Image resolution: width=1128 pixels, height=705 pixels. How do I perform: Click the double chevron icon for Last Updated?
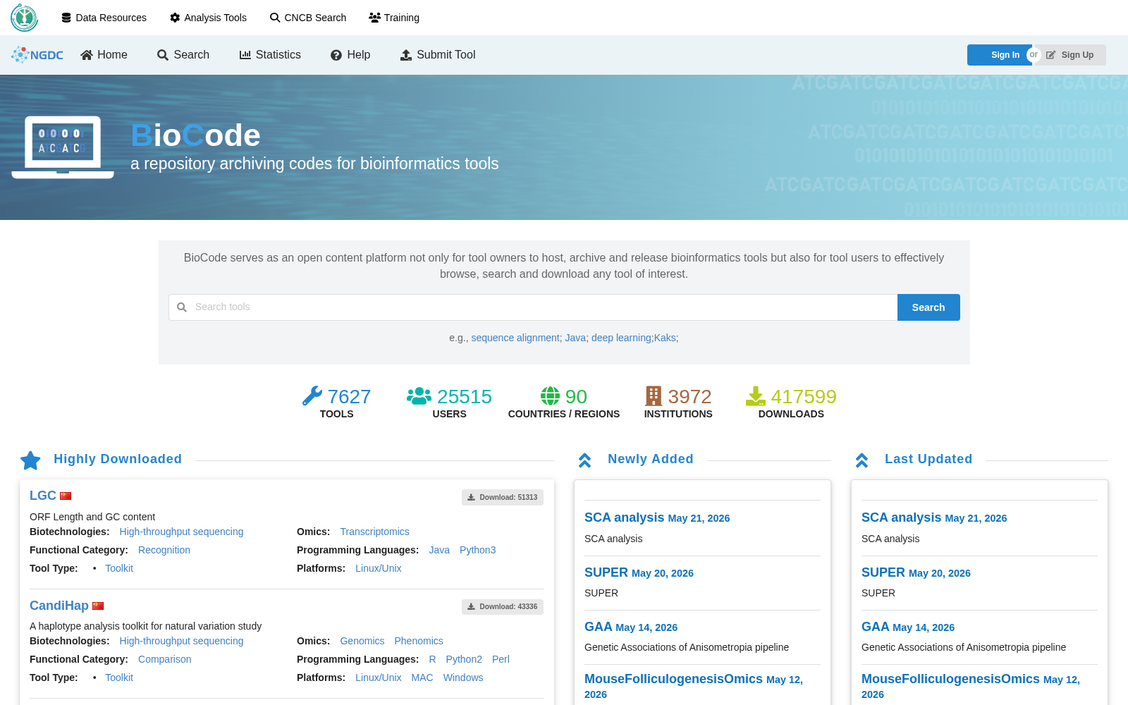(x=862, y=460)
